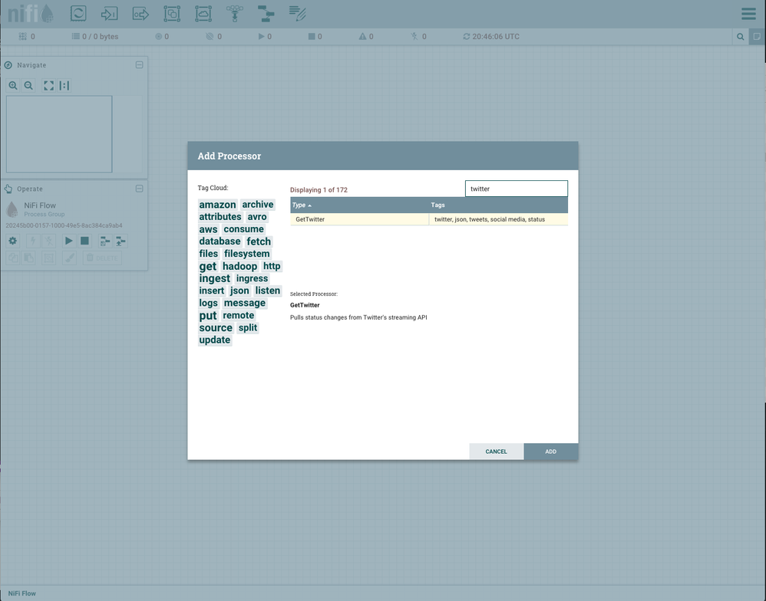
Task: Click the Add button
Action: coord(551,452)
